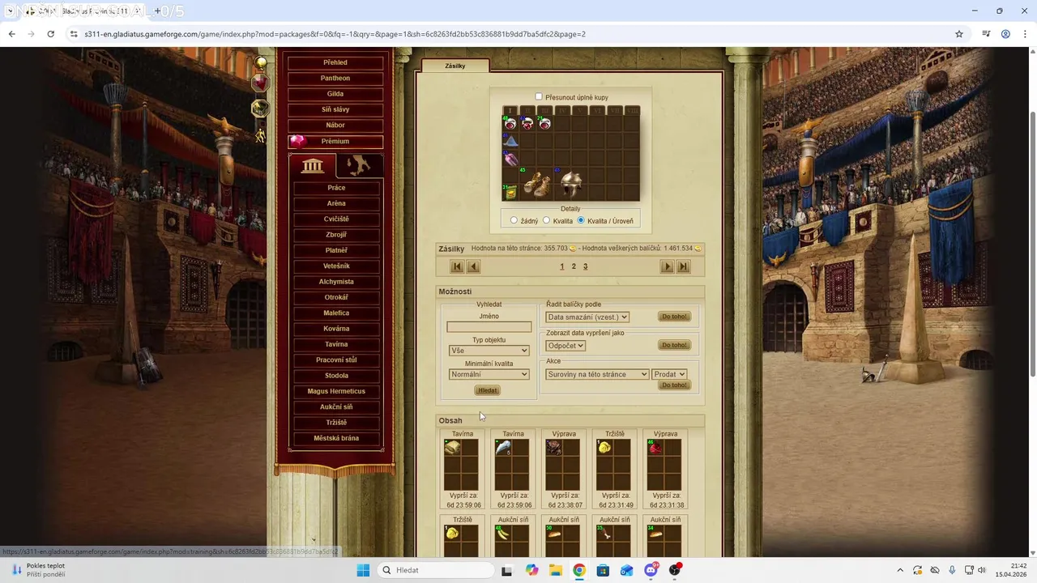Pick the level 34 bread in the Aukční síň package

click(656, 534)
